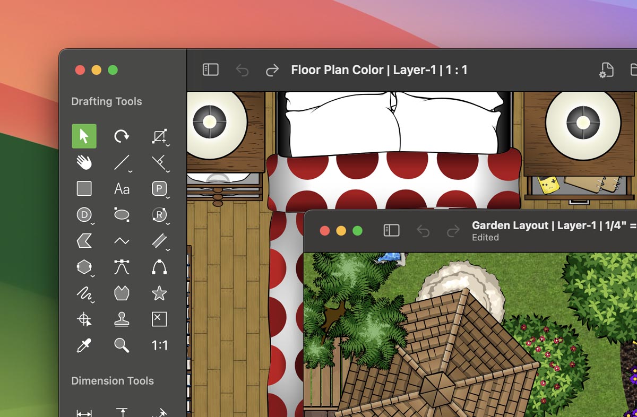
Task: Expand the diagonal line tool options
Action: 130,171
